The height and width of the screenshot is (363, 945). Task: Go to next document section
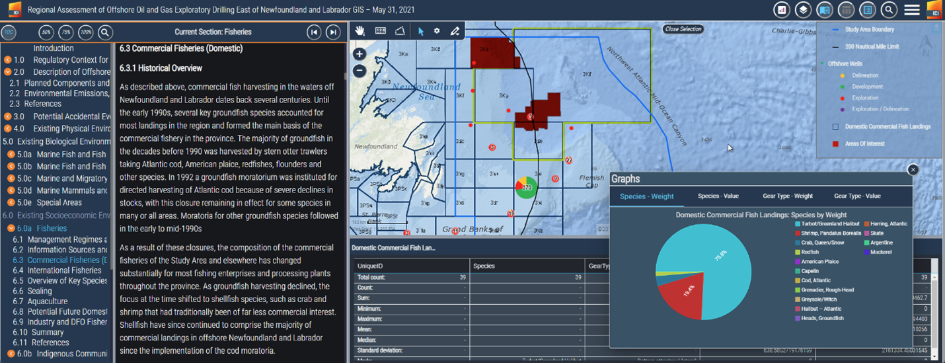pyautogui.click(x=333, y=32)
